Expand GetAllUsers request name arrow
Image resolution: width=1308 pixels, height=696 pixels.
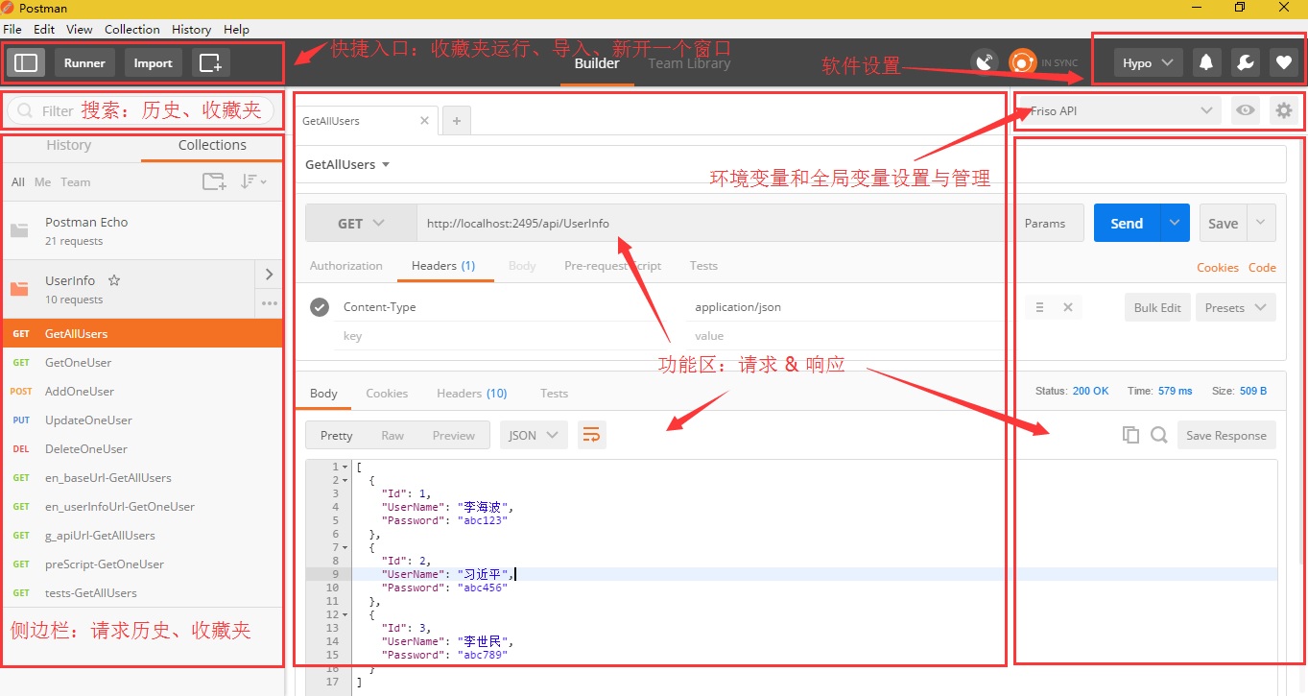click(x=386, y=165)
